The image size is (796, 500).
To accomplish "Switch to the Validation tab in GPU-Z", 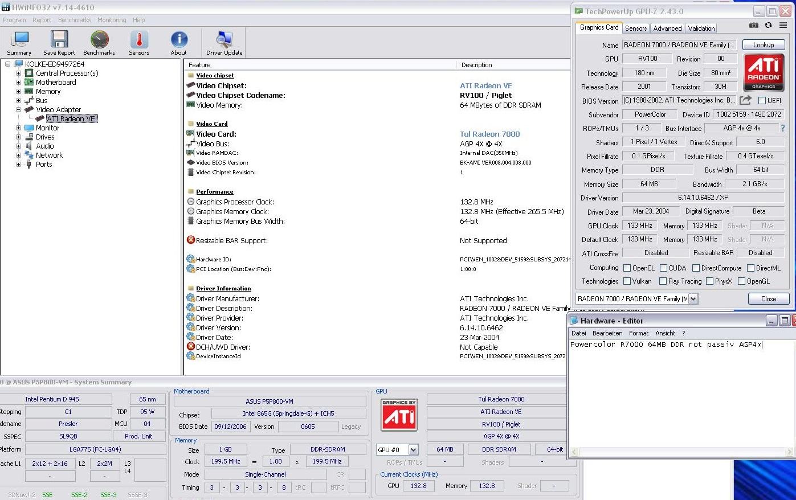I will pos(701,28).
